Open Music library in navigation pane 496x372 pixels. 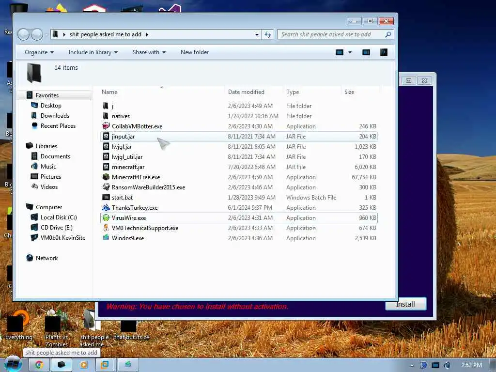48,167
